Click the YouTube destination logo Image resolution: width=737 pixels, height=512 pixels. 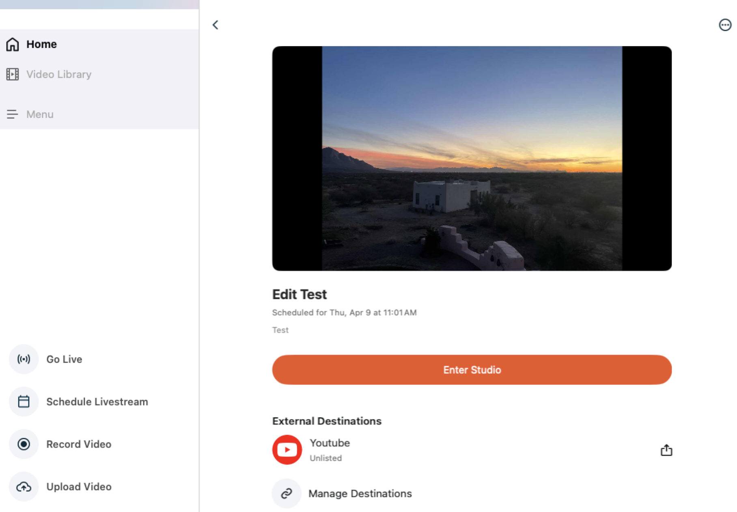pos(287,450)
